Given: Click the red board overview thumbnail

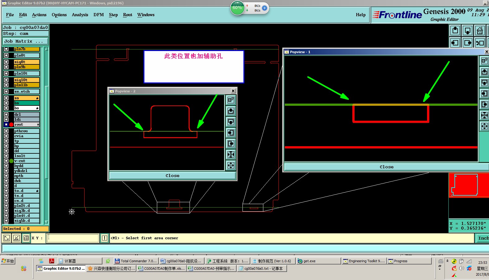Looking at the screenshot, I should [x=469, y=185].
